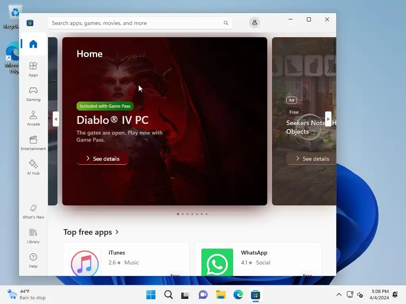
Task: Open the iTunes app title
Action: click(x=117, y=253)
